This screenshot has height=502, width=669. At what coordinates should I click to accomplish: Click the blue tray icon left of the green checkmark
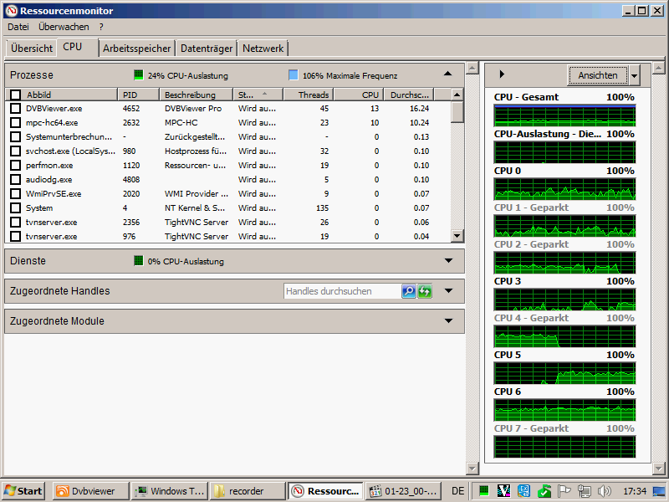pos(524,491)
